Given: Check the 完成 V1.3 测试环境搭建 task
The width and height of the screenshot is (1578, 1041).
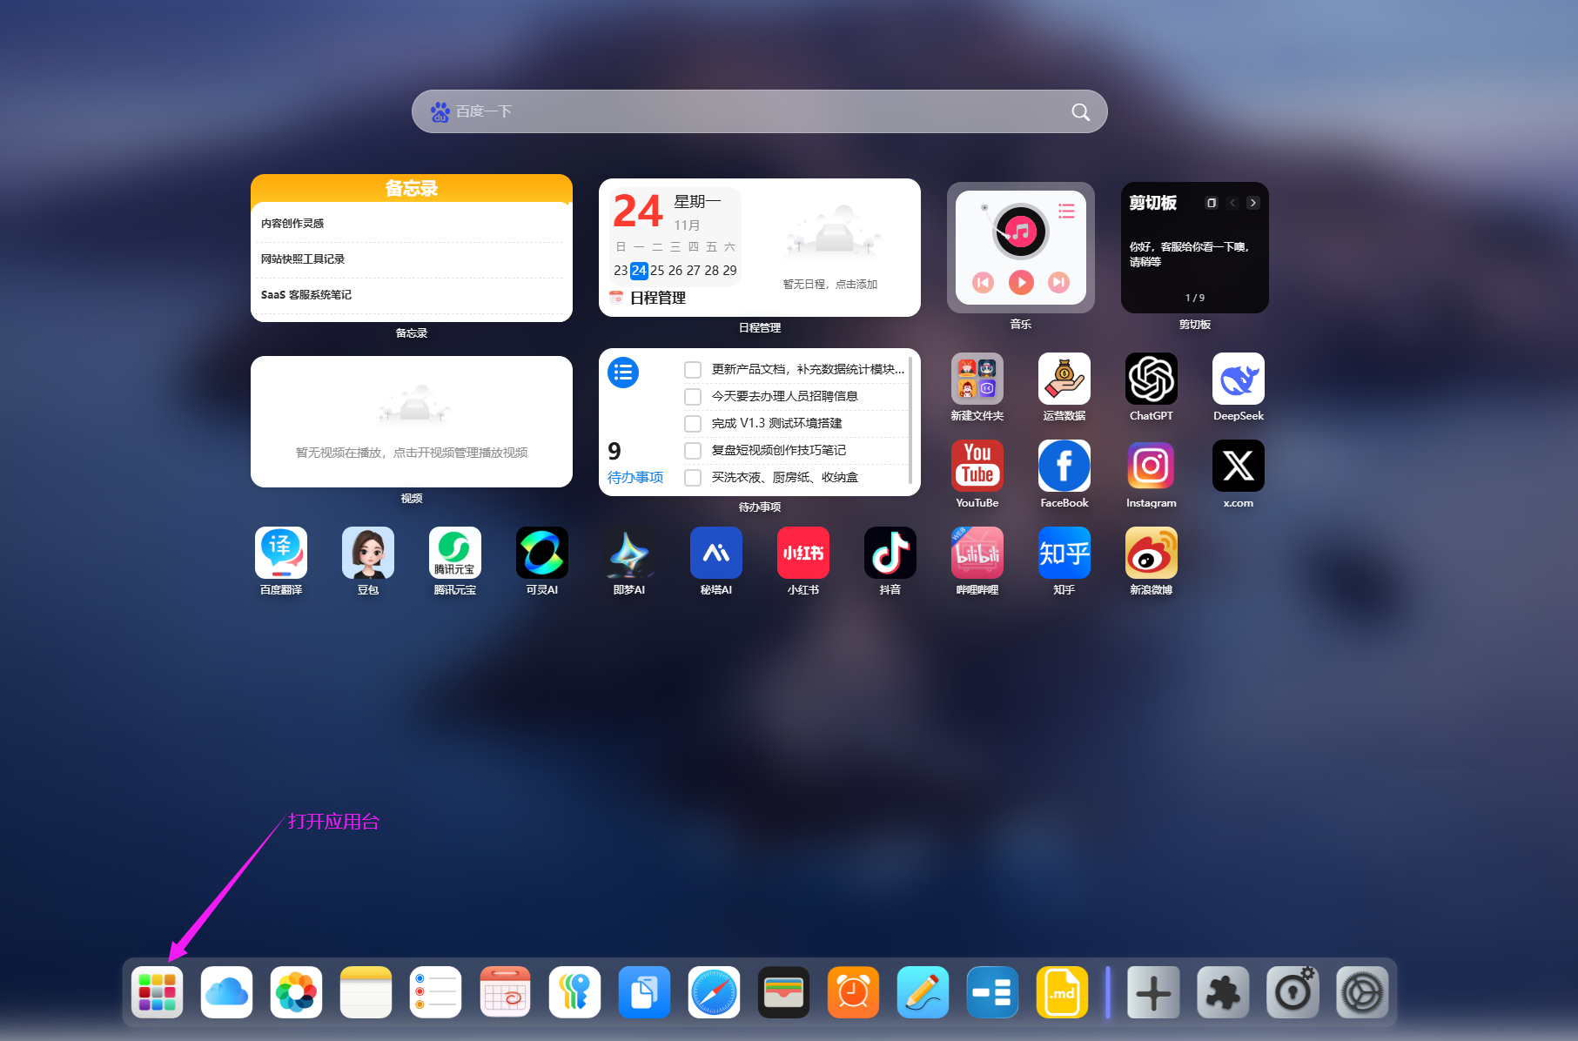Looking at the screenshot, I should click(x=693, y=424).
